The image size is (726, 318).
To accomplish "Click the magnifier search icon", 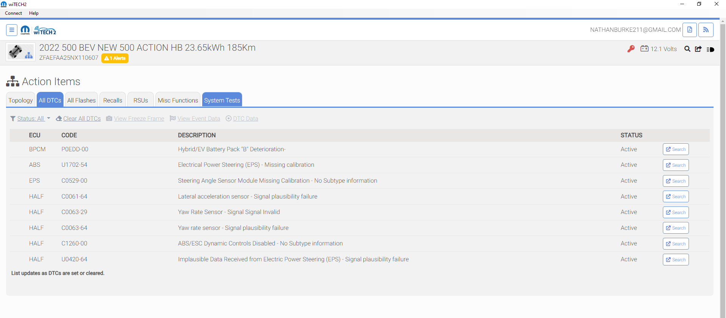I will click(687, 49).
